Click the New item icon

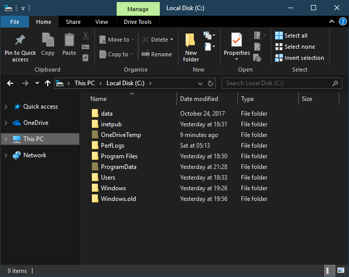coord(207,36)
